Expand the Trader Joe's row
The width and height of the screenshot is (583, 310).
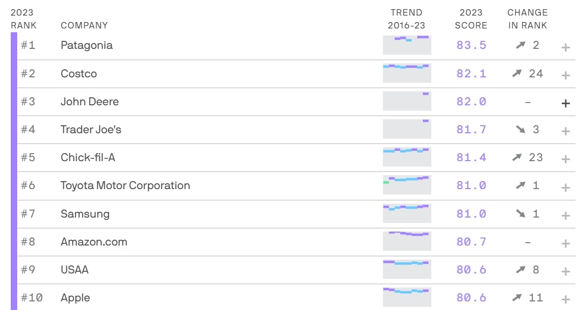(x=566, y=131)
